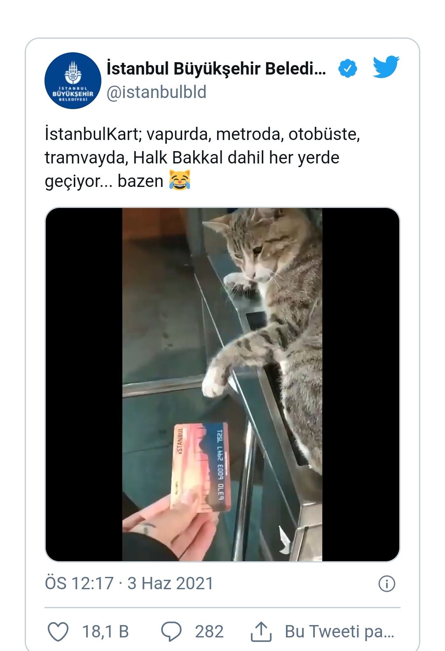Image resolution: width=445 pixels, height=651 pixels.
Task: Click the Bu Tweeti paylaş text
Action: coord(340,632)
